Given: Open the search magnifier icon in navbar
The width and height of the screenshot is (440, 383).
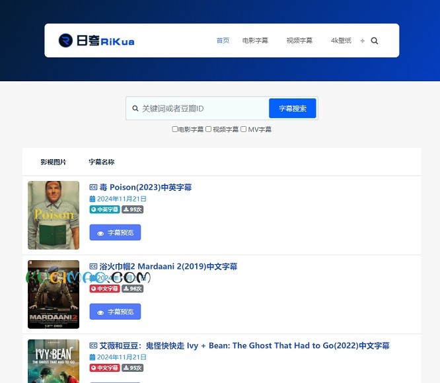Looking at the screenshot, I should click(375, 41).
